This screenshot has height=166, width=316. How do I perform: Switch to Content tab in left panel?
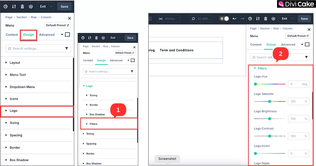pos(12,35)
